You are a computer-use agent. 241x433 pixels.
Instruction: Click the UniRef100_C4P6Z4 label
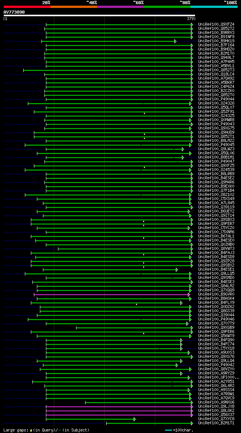click(216, 87)
